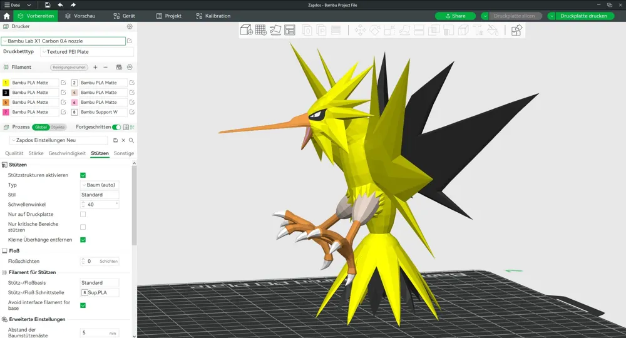Open the Text shape tool
The image size is (626, 338).
478,30
